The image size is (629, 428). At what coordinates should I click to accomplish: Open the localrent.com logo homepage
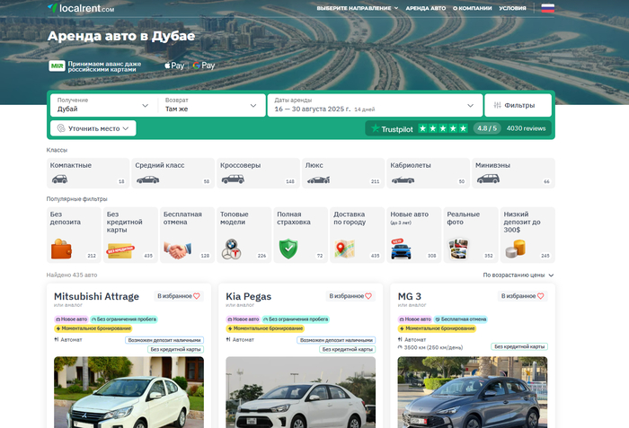point(81,8)
